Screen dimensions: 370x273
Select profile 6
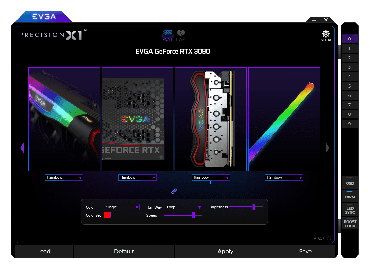(x=349, y=96)
